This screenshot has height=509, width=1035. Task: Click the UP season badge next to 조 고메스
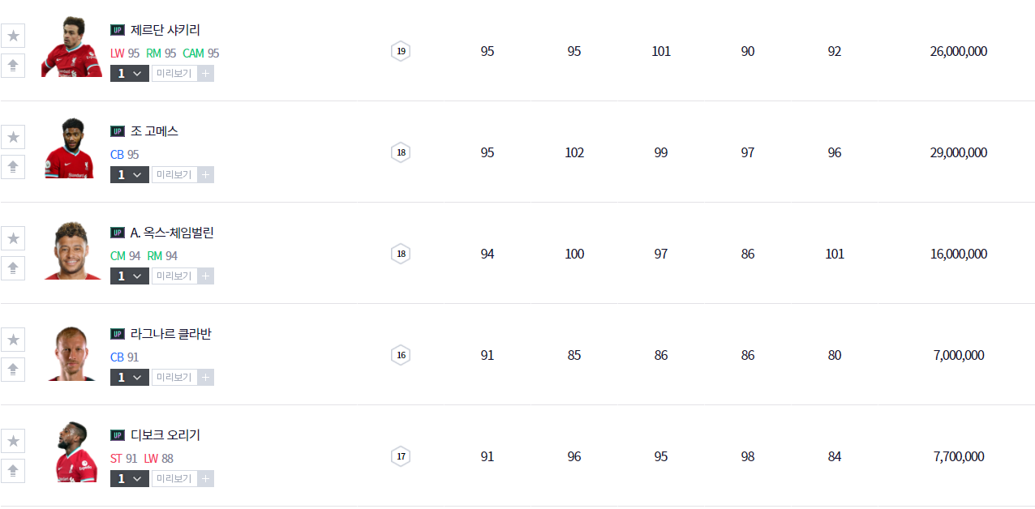point(118,131)
